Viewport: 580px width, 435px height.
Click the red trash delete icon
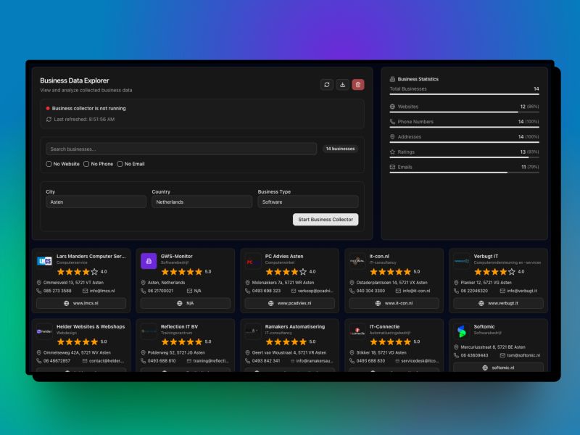click(x=357, y=85)
